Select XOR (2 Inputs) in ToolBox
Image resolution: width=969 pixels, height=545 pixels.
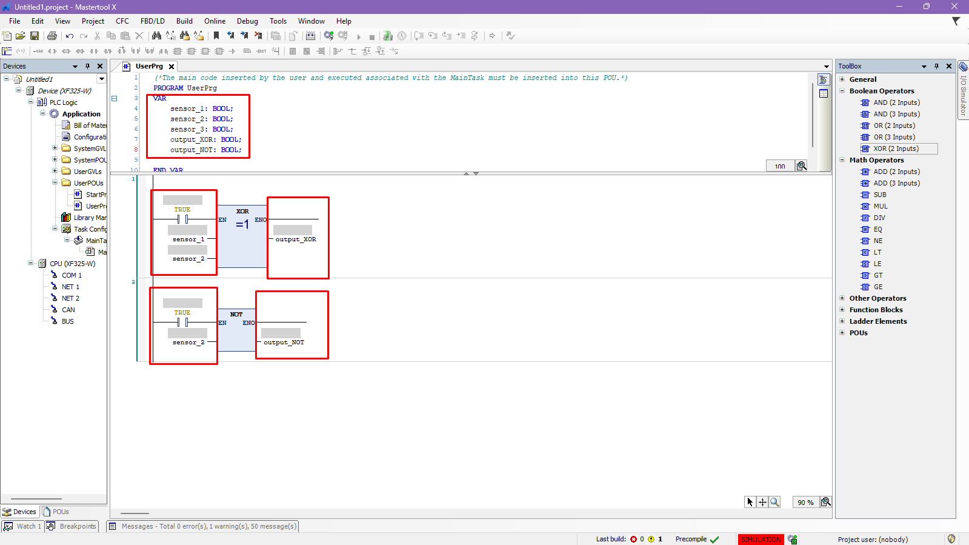896,149
